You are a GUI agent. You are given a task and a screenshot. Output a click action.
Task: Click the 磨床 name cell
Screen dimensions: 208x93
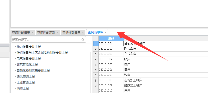(166, 70)
